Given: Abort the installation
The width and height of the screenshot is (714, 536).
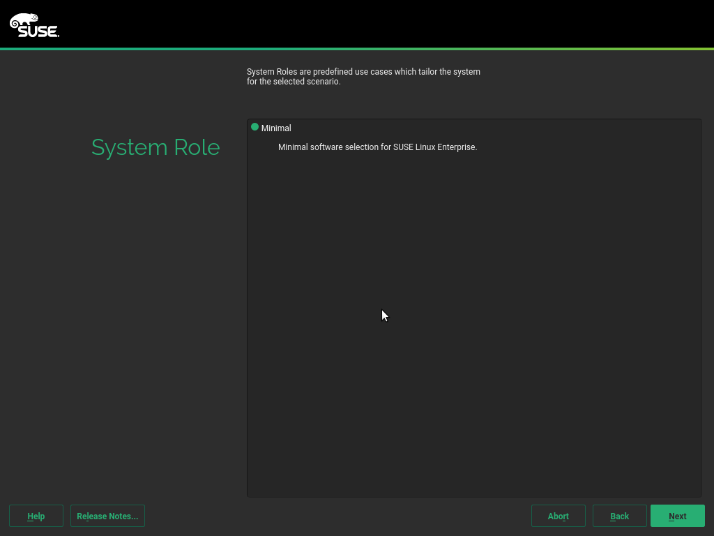Looking at the screenshot, I should 558,516.
